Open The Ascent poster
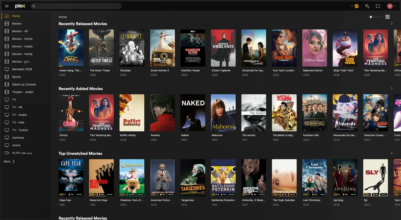The width and height of the screenshot is (401, 220). click(254, 113)
